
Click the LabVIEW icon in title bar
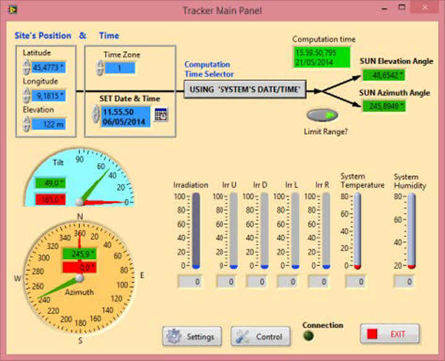coord(11,10)
